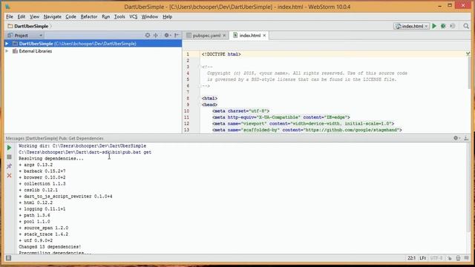Expand the DartUberSimple project node

pos(7,44)
